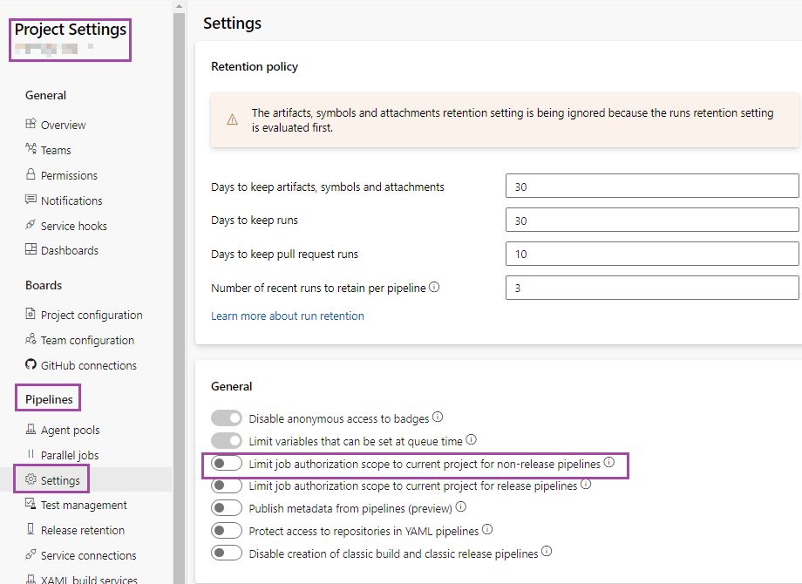Click the Permissions lock icon

[31, 173]
